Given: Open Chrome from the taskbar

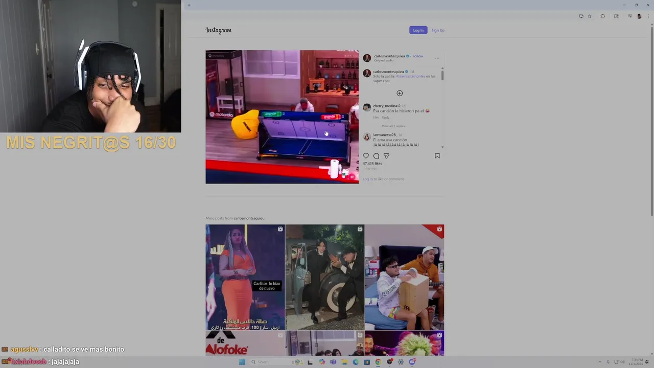Looking at the screenshot, I should tap(378, 362).
